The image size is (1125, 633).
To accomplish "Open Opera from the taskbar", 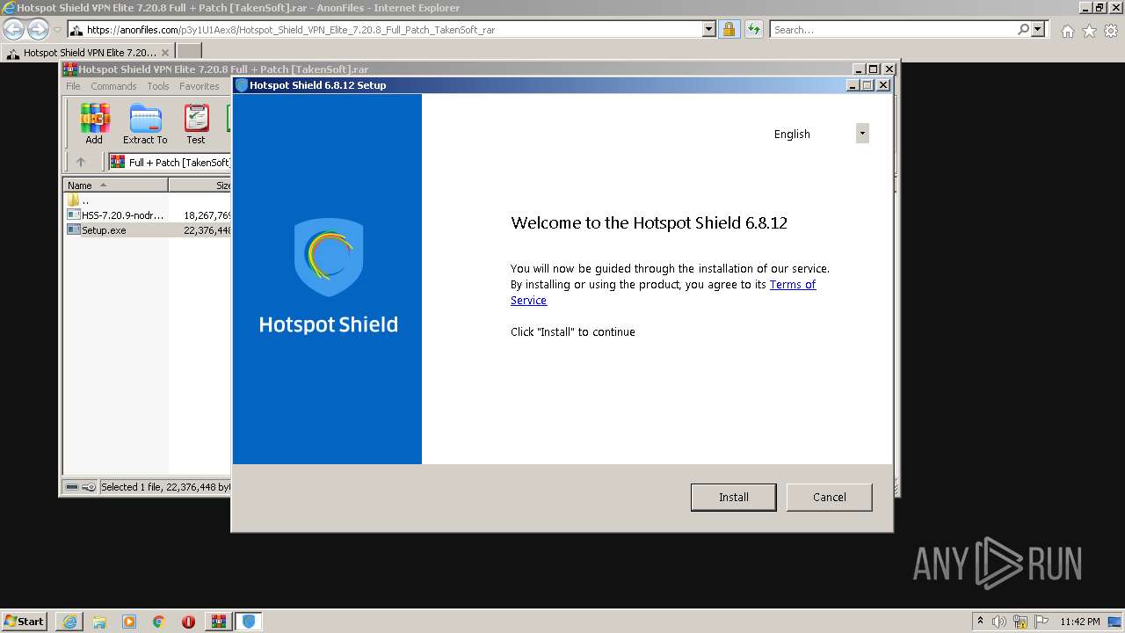I will pos(188,622).
